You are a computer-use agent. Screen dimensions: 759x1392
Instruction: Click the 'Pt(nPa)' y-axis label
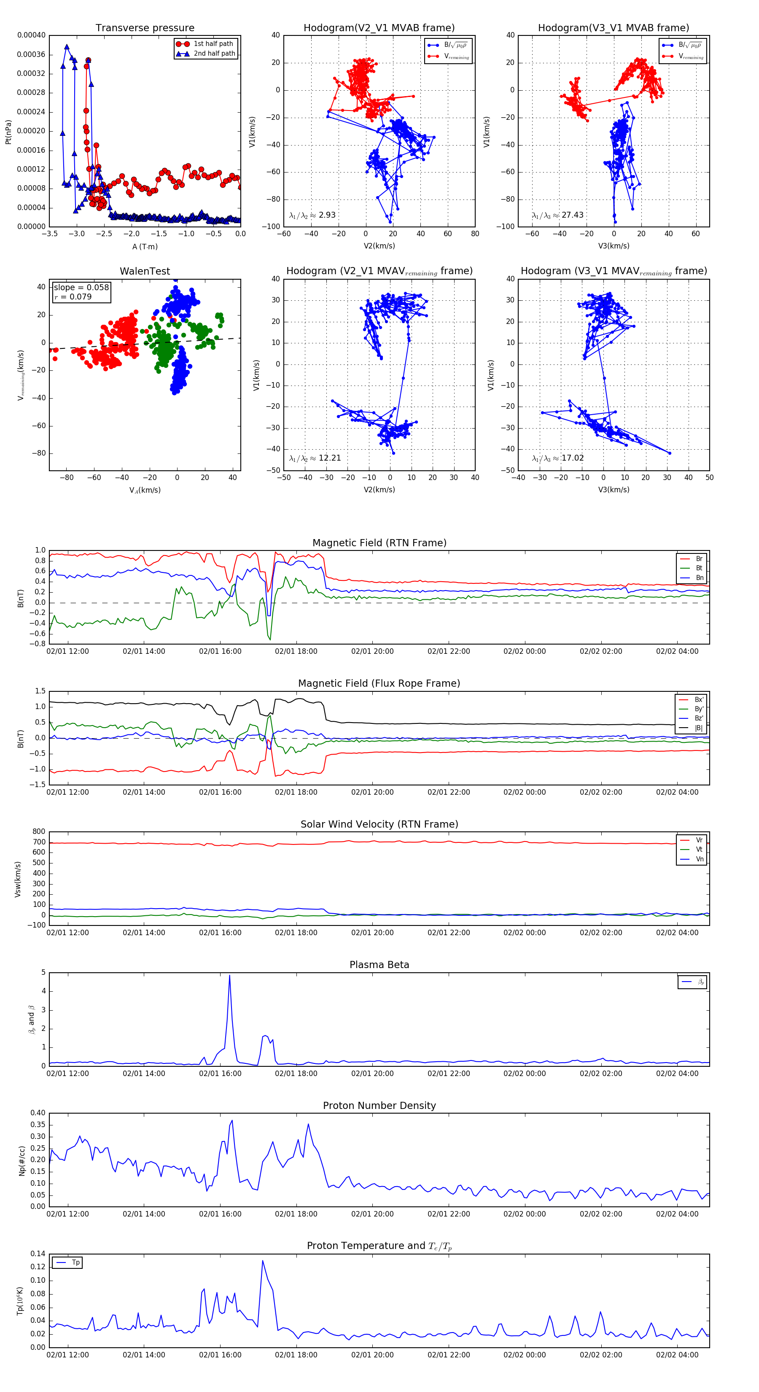pos(8,131)
